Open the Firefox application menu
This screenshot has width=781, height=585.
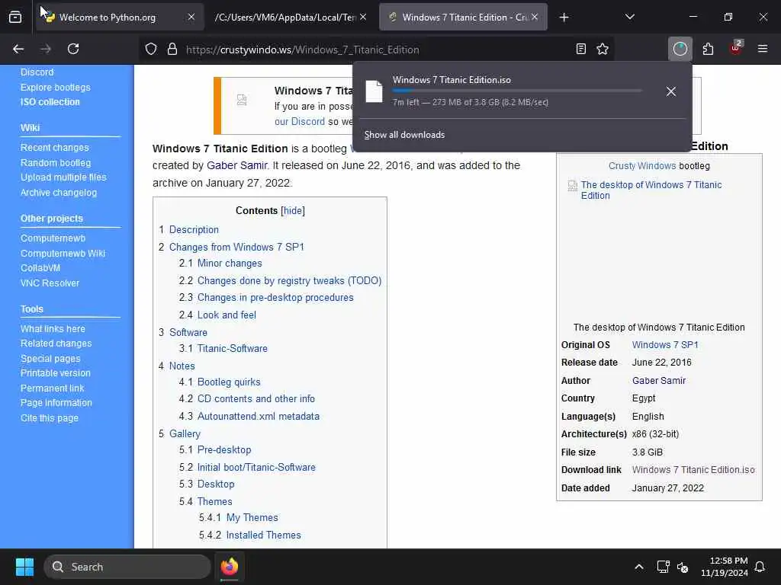point(762,49)
